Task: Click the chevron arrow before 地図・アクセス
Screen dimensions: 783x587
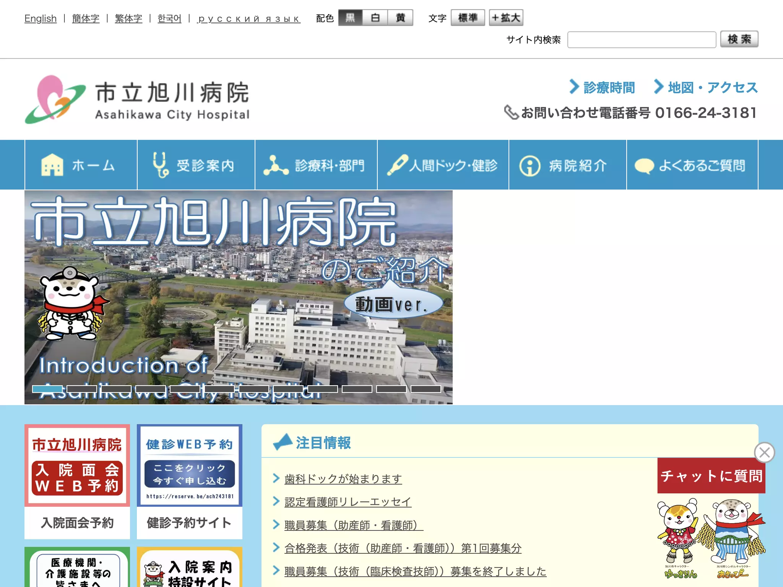Action: [x=658, y=86]
